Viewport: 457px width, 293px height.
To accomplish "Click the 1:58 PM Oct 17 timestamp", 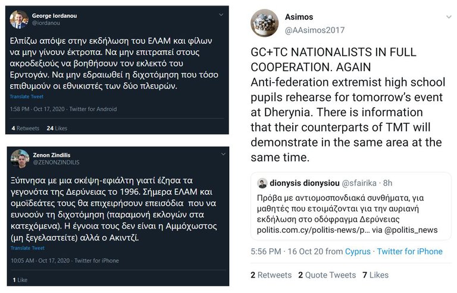I will (x=38, y=109).
